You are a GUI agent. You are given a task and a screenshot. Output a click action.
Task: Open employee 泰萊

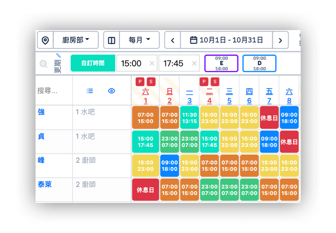tap(45, 184)
